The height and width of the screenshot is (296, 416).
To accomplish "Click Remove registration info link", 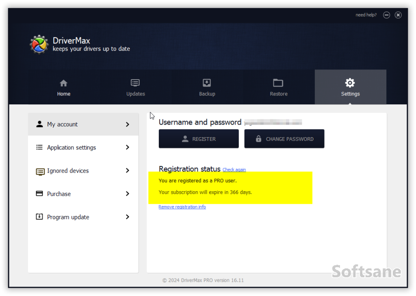I will coord(182,207).
